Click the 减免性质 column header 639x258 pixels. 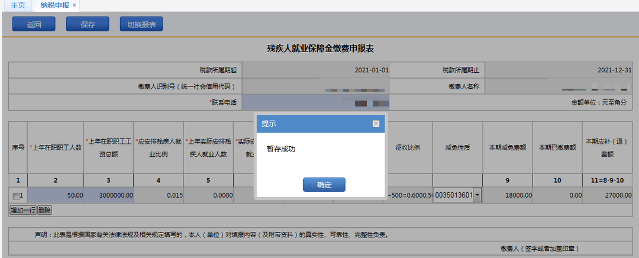click(457, 147)
